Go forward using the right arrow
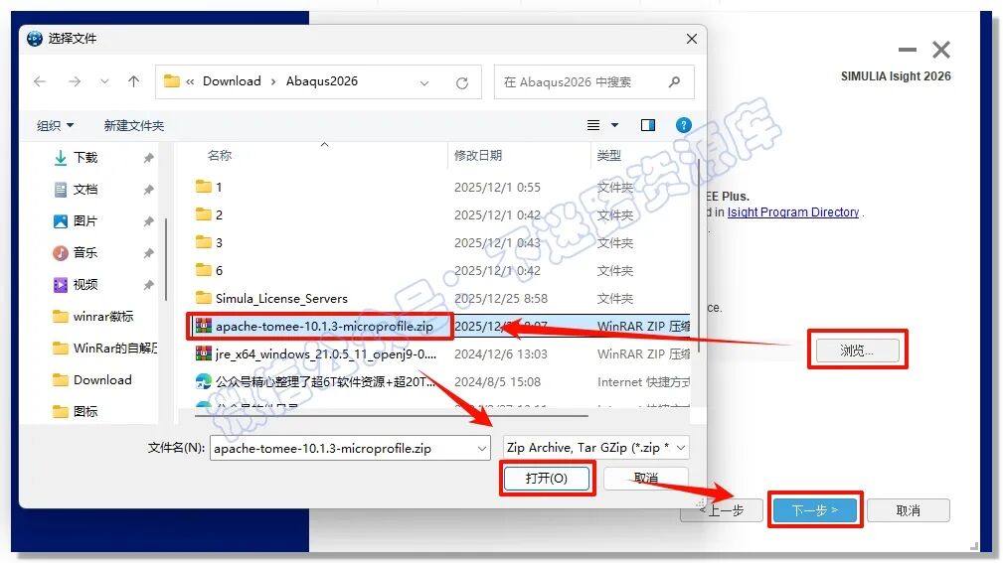The height and width of the screenshot is (563, 1003). click(75, 81)
